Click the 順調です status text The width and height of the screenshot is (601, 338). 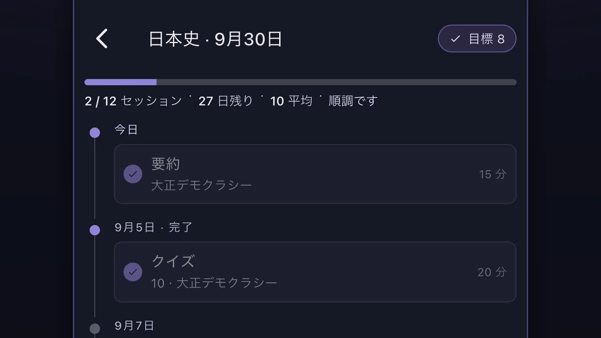[353, 101]
